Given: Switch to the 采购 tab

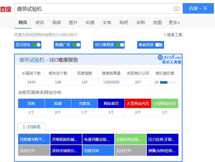Looking at the screenshot, I should click(141, 23).
